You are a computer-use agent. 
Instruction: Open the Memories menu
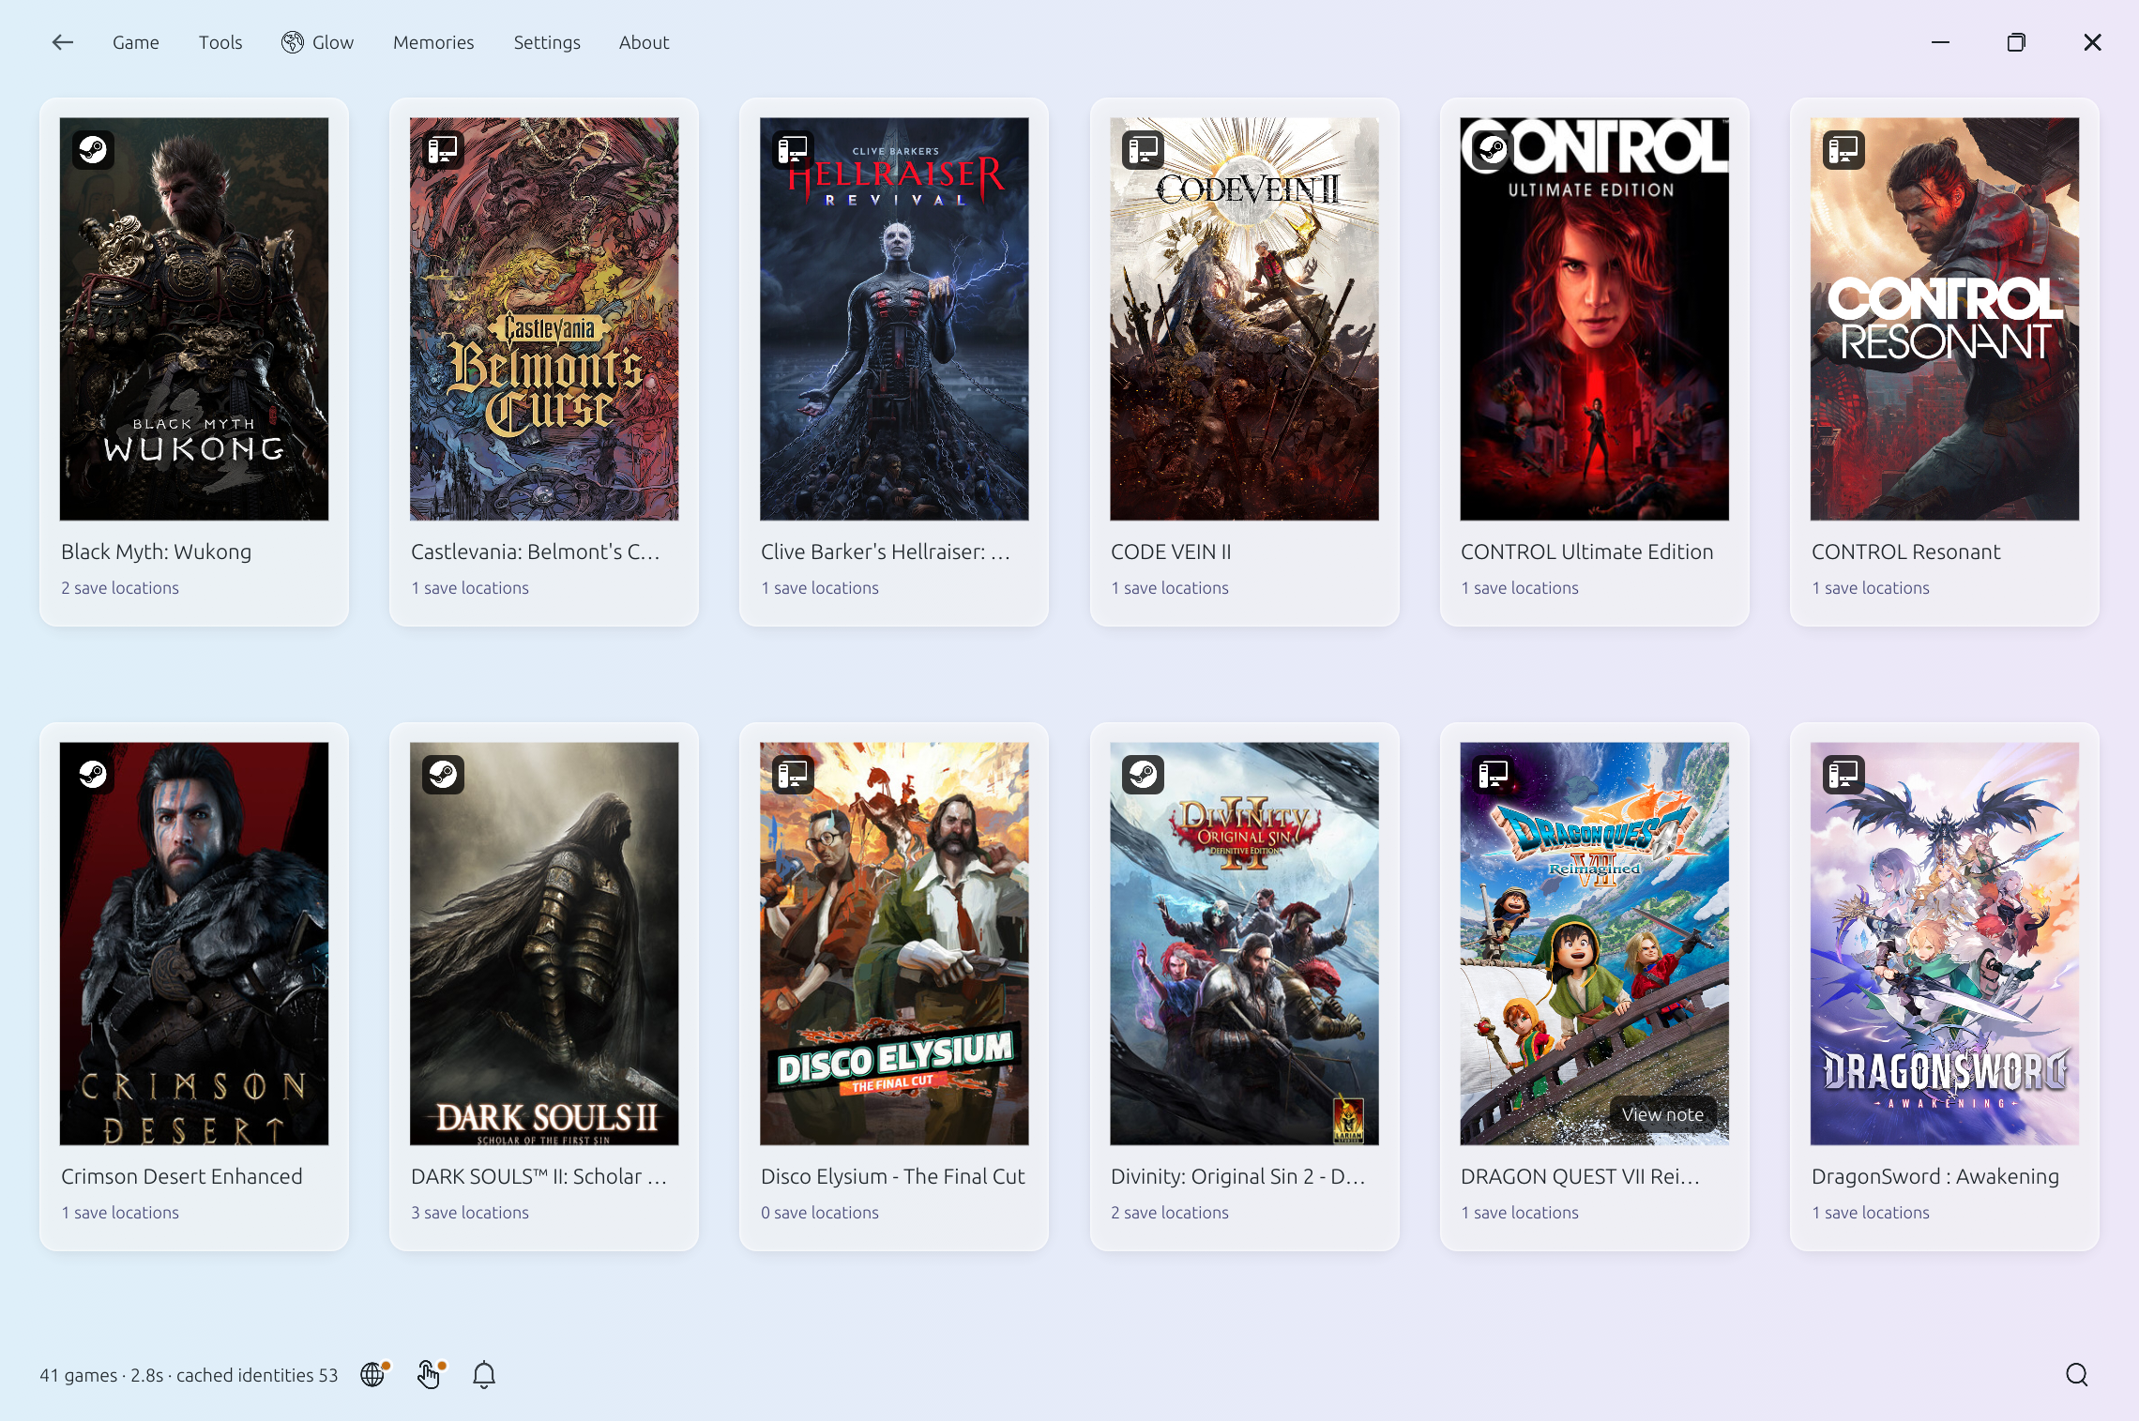pos(433,42)
